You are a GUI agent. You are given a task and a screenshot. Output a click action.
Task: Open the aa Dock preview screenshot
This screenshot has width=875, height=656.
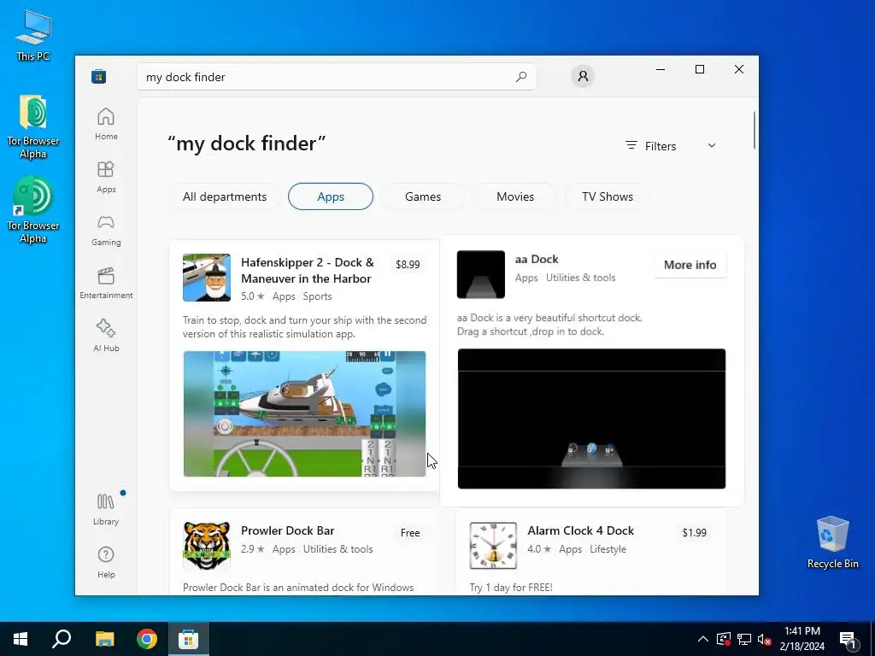(591, 419)
